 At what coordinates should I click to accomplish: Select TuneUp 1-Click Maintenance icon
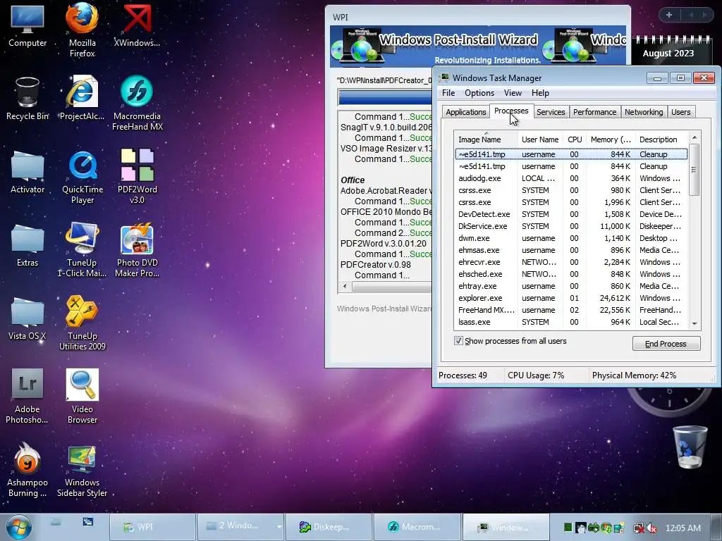click(x=82, y=250)
